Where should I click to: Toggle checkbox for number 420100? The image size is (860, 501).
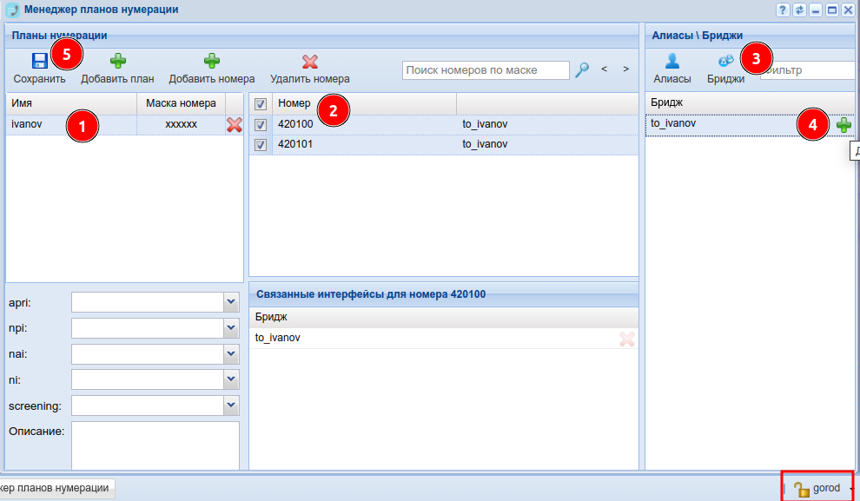coord(261,124)
